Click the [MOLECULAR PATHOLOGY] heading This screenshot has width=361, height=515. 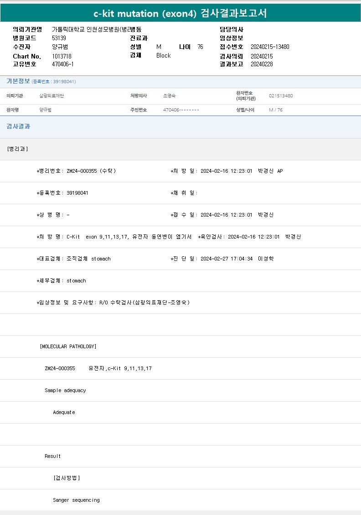coord(68,346)
